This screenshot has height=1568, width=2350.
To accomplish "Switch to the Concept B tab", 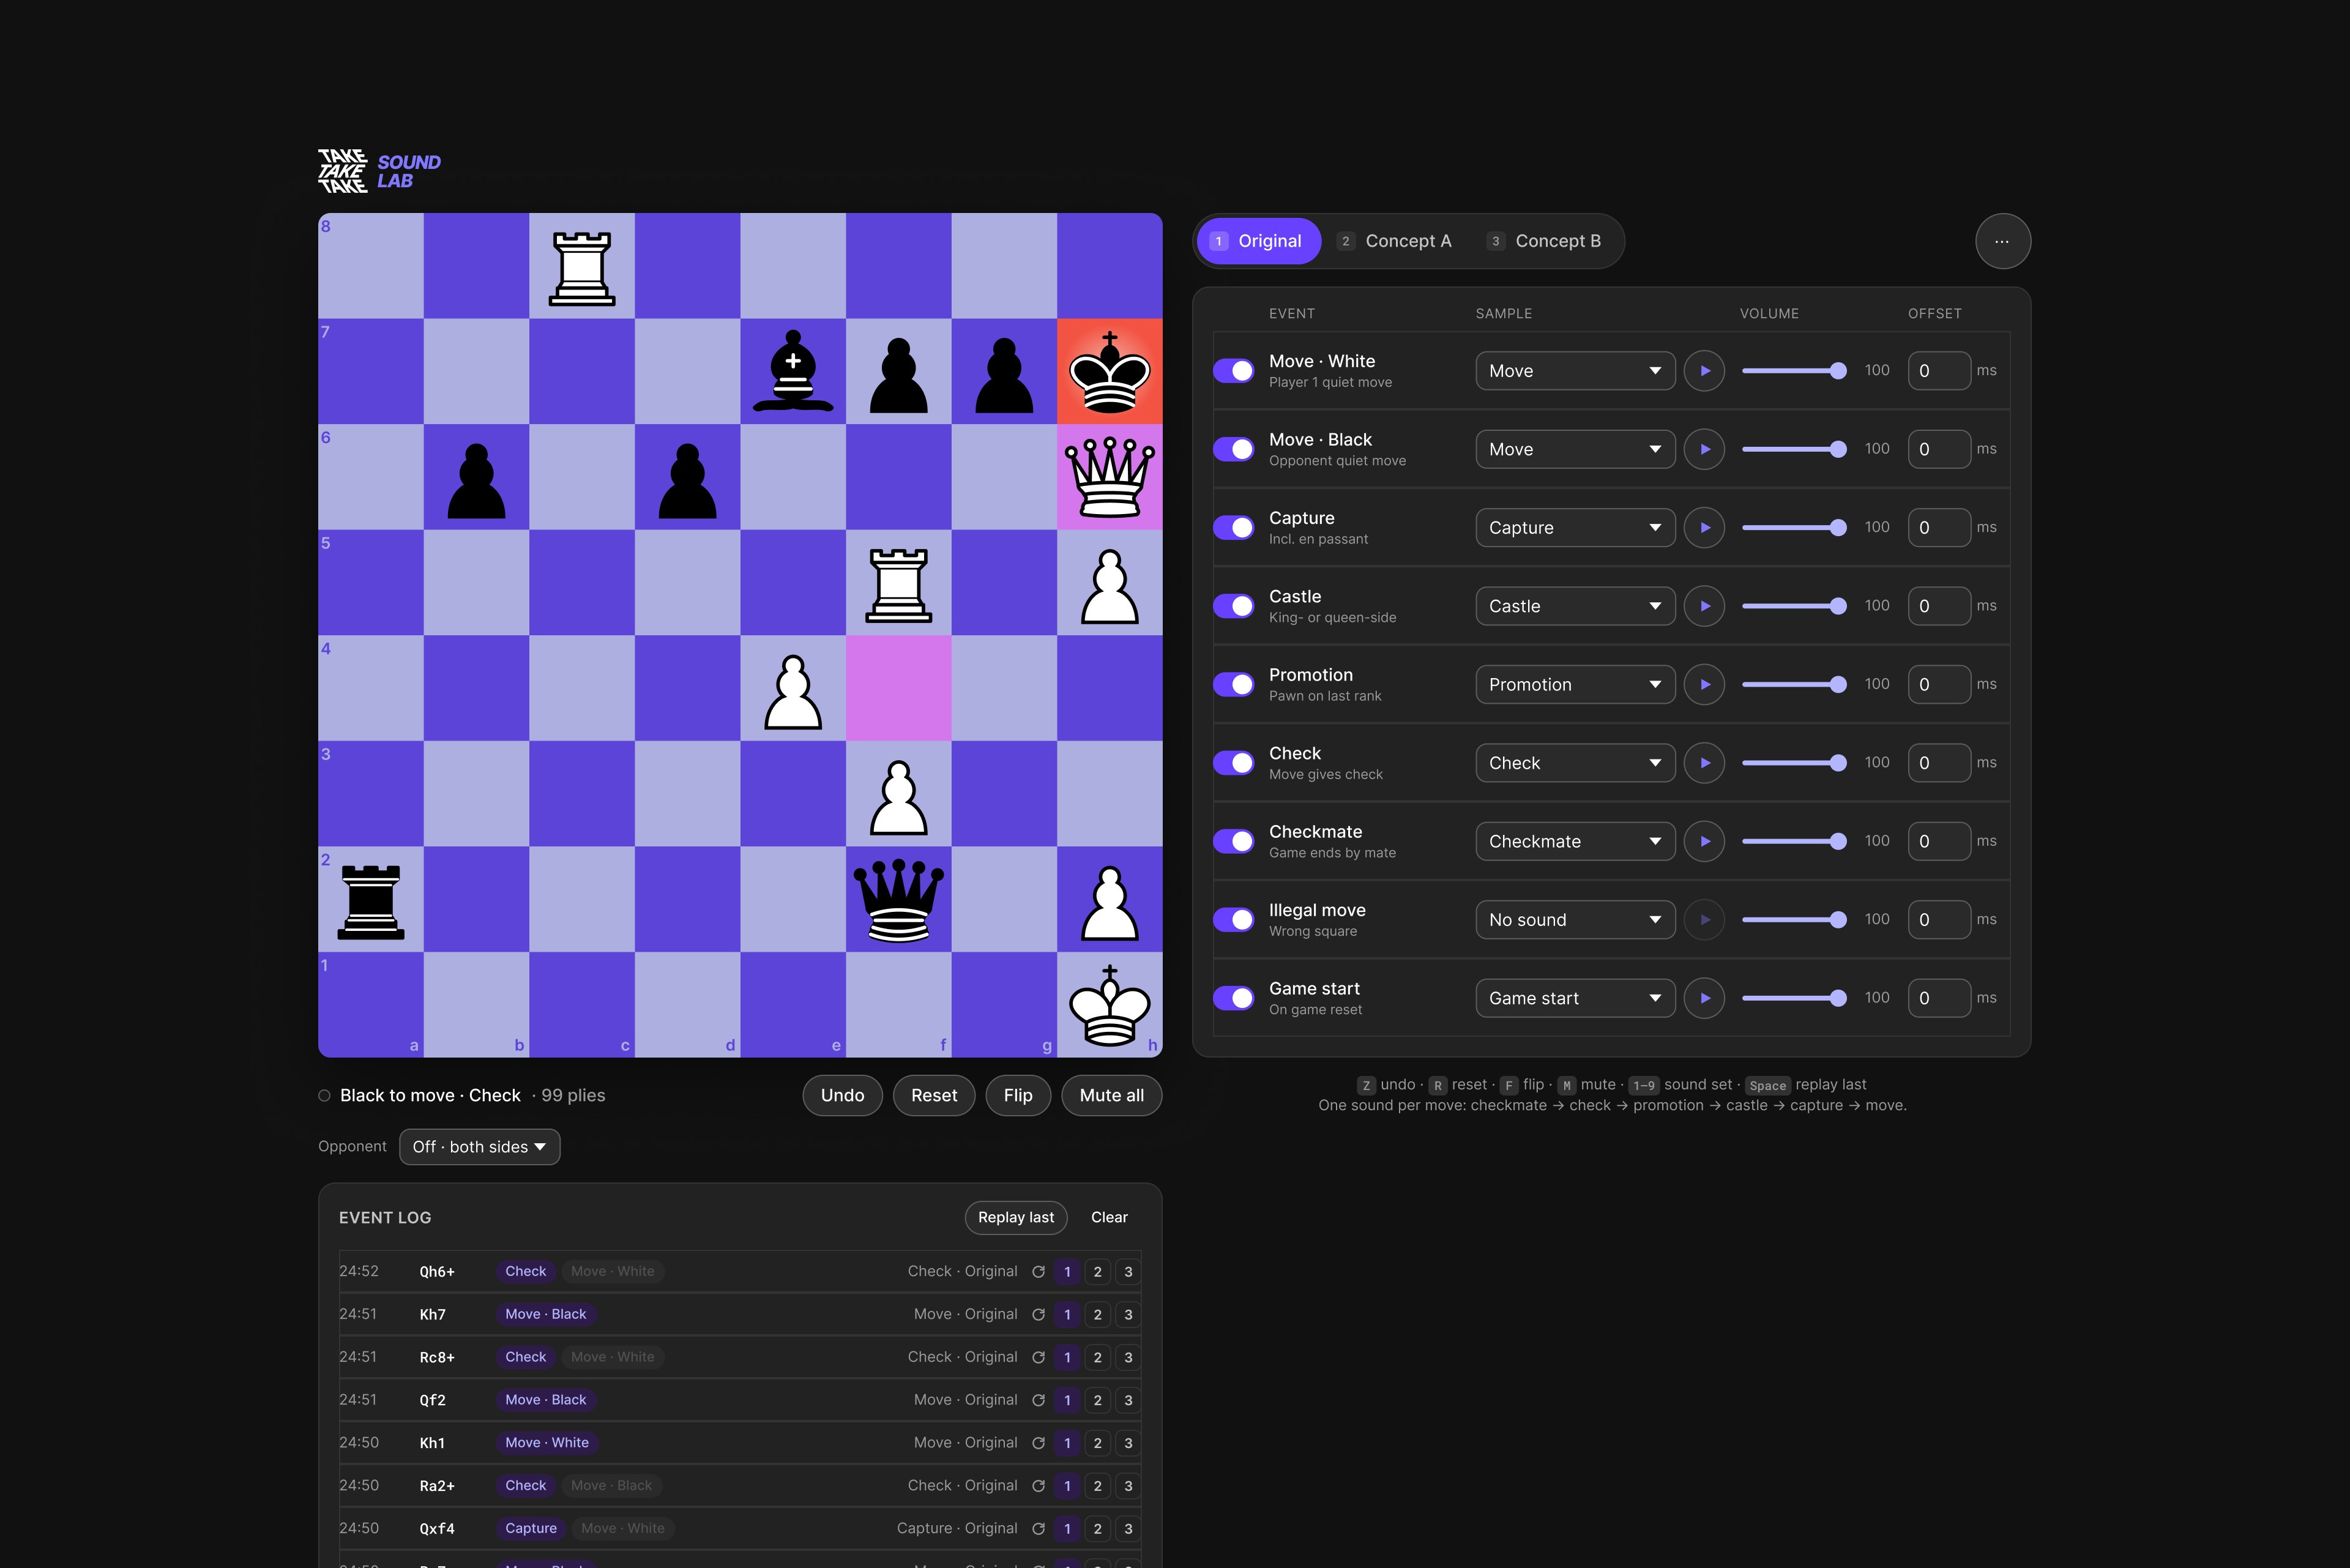I will (1546, 241).
